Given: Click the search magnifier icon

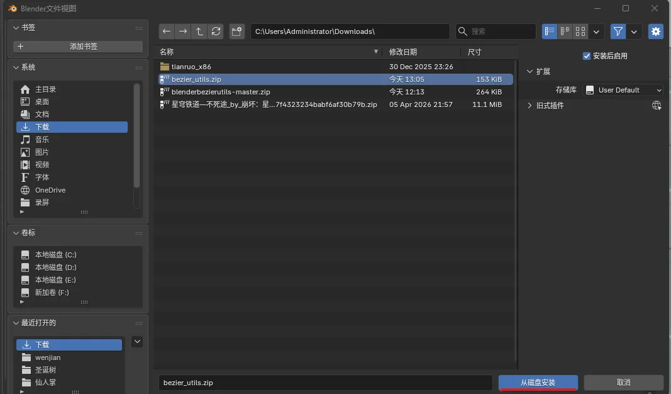Looking at the screenshot, I should click(463, 31).
